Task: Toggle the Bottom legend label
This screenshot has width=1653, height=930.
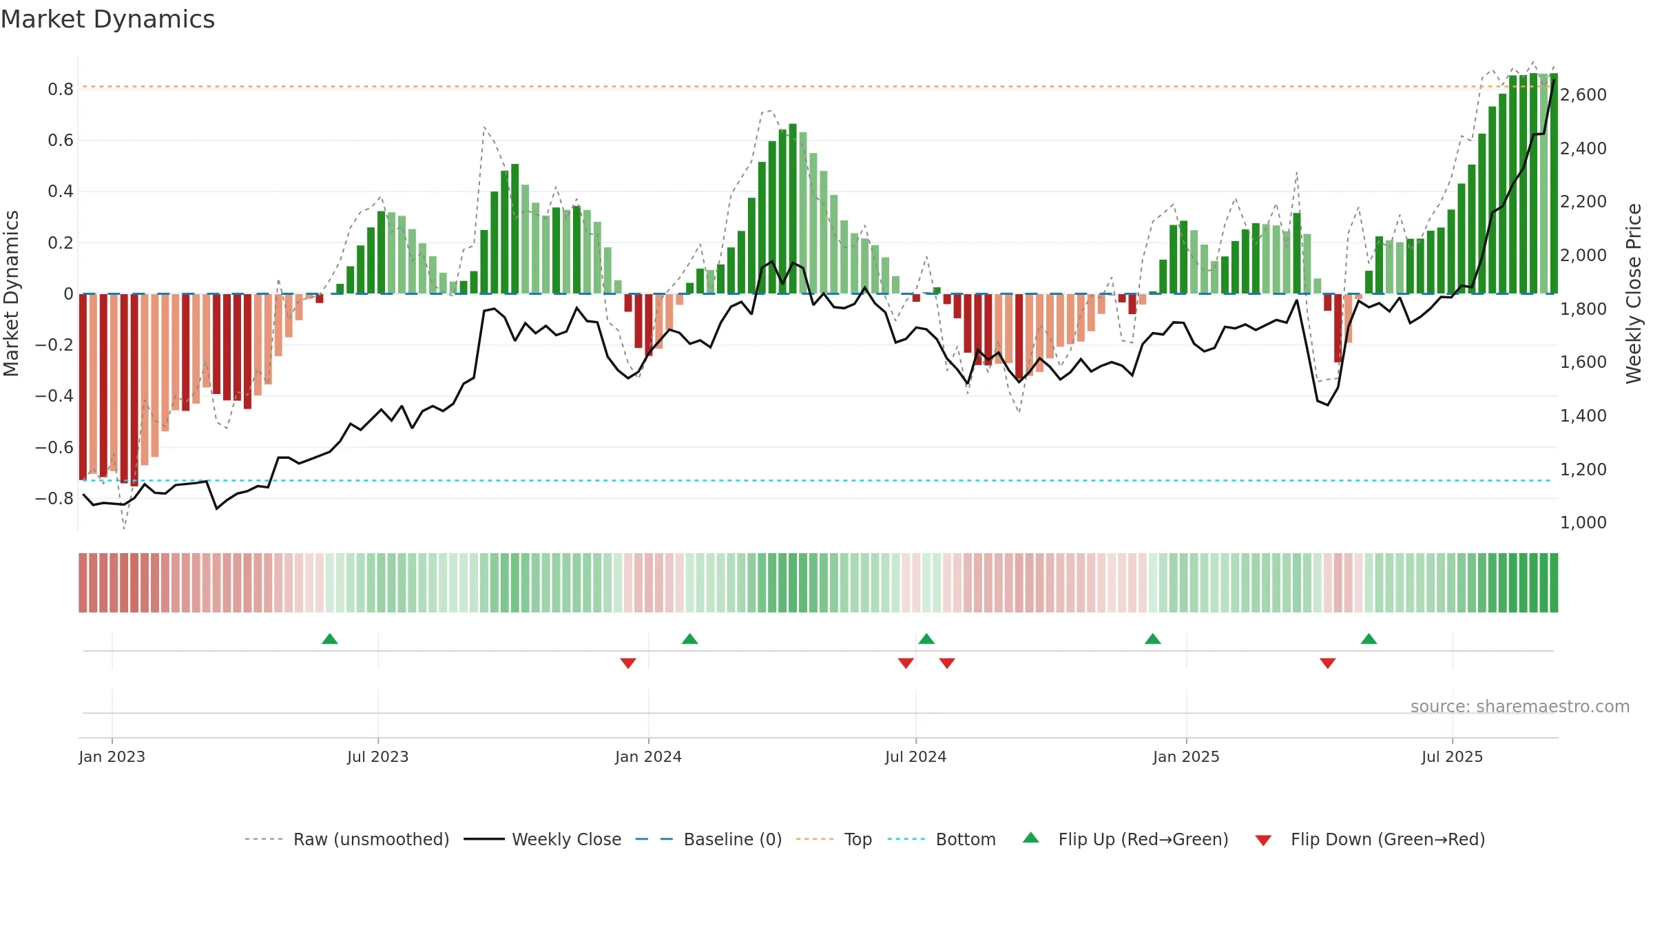Action: 966,840
